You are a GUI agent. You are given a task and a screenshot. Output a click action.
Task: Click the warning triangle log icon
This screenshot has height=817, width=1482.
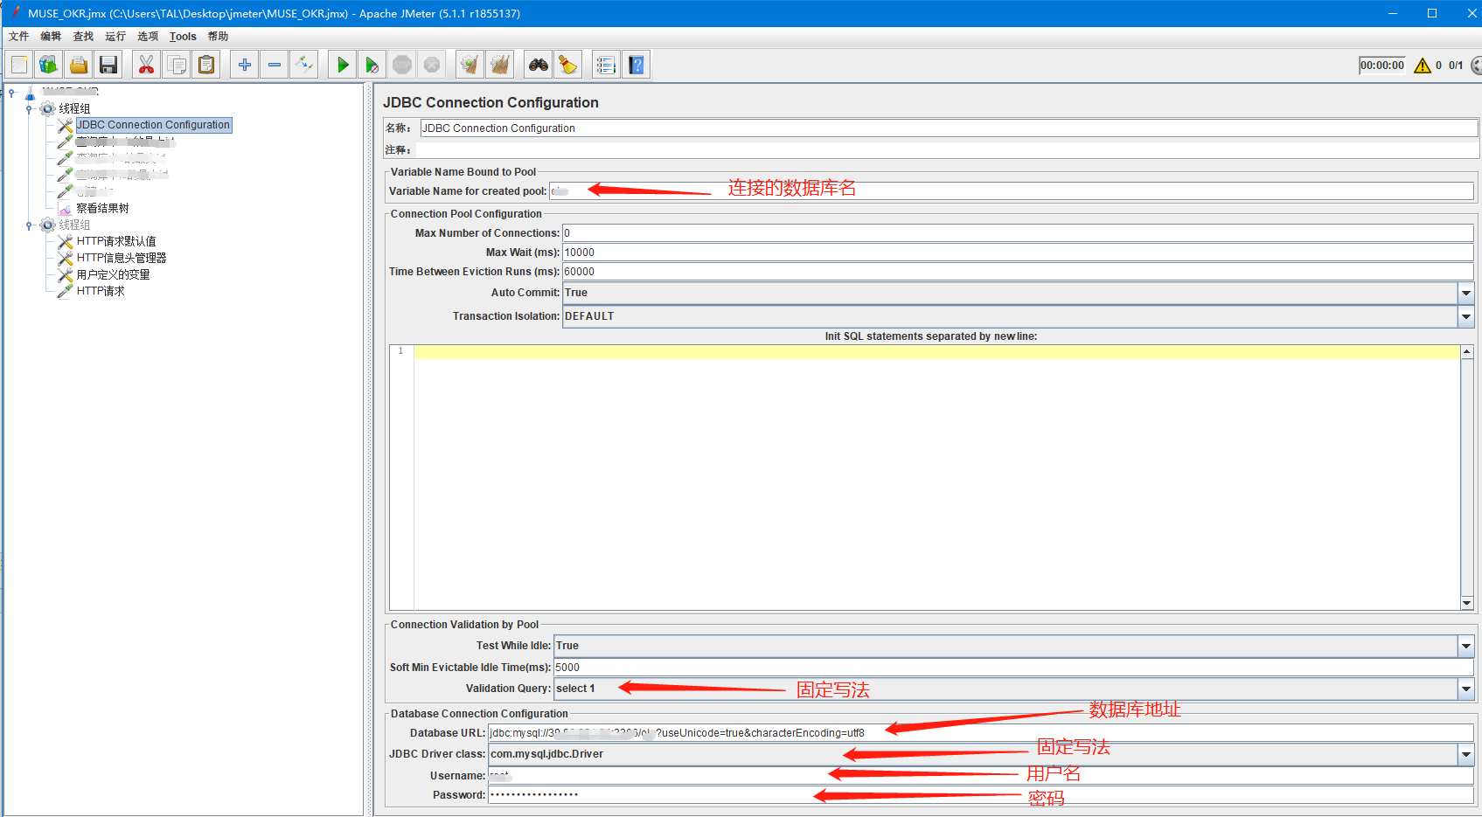(x=1423, y=66)
